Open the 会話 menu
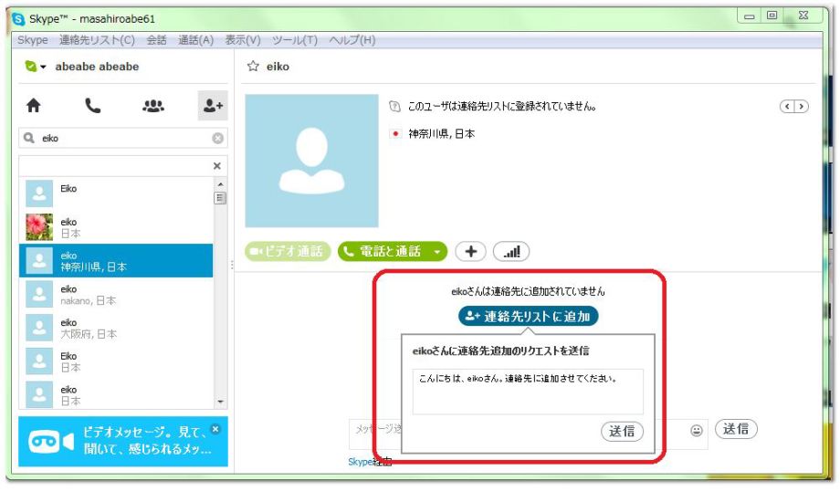The width and height of the screenshot is (840, 491). point(156,40)
